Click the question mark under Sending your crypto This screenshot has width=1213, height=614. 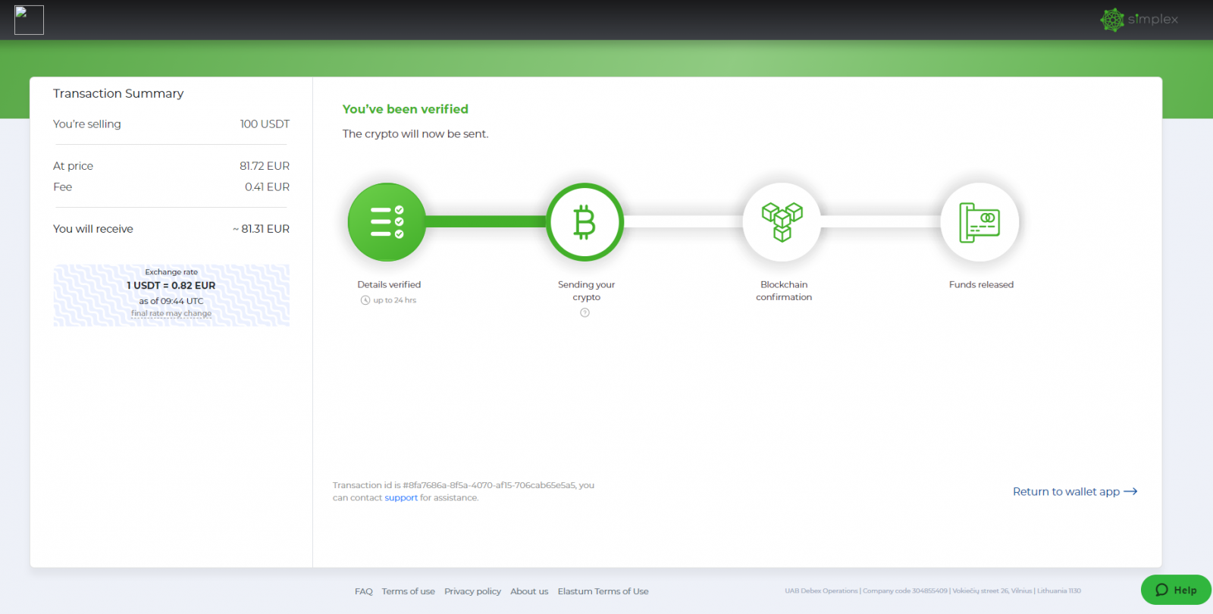tap(585, 312)
